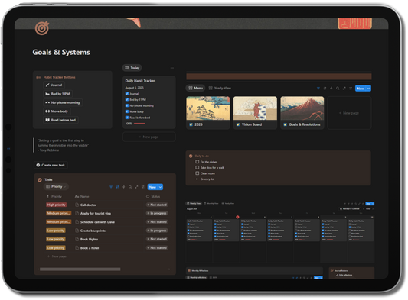Check the Do the dishes box
This screenshot has height=300, width=408.
[x=197, y=162]
